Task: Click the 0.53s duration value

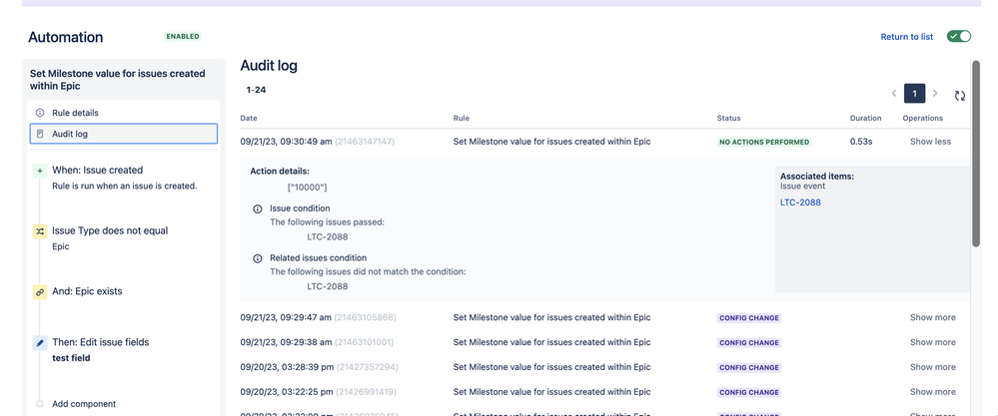Action: (x=861, y=142)
